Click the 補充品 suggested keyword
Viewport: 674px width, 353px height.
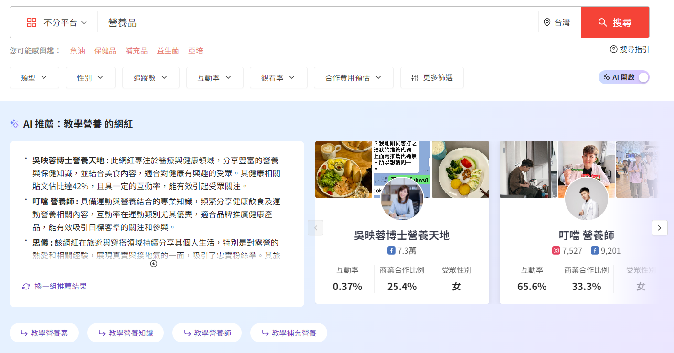(x=137, y=51)
